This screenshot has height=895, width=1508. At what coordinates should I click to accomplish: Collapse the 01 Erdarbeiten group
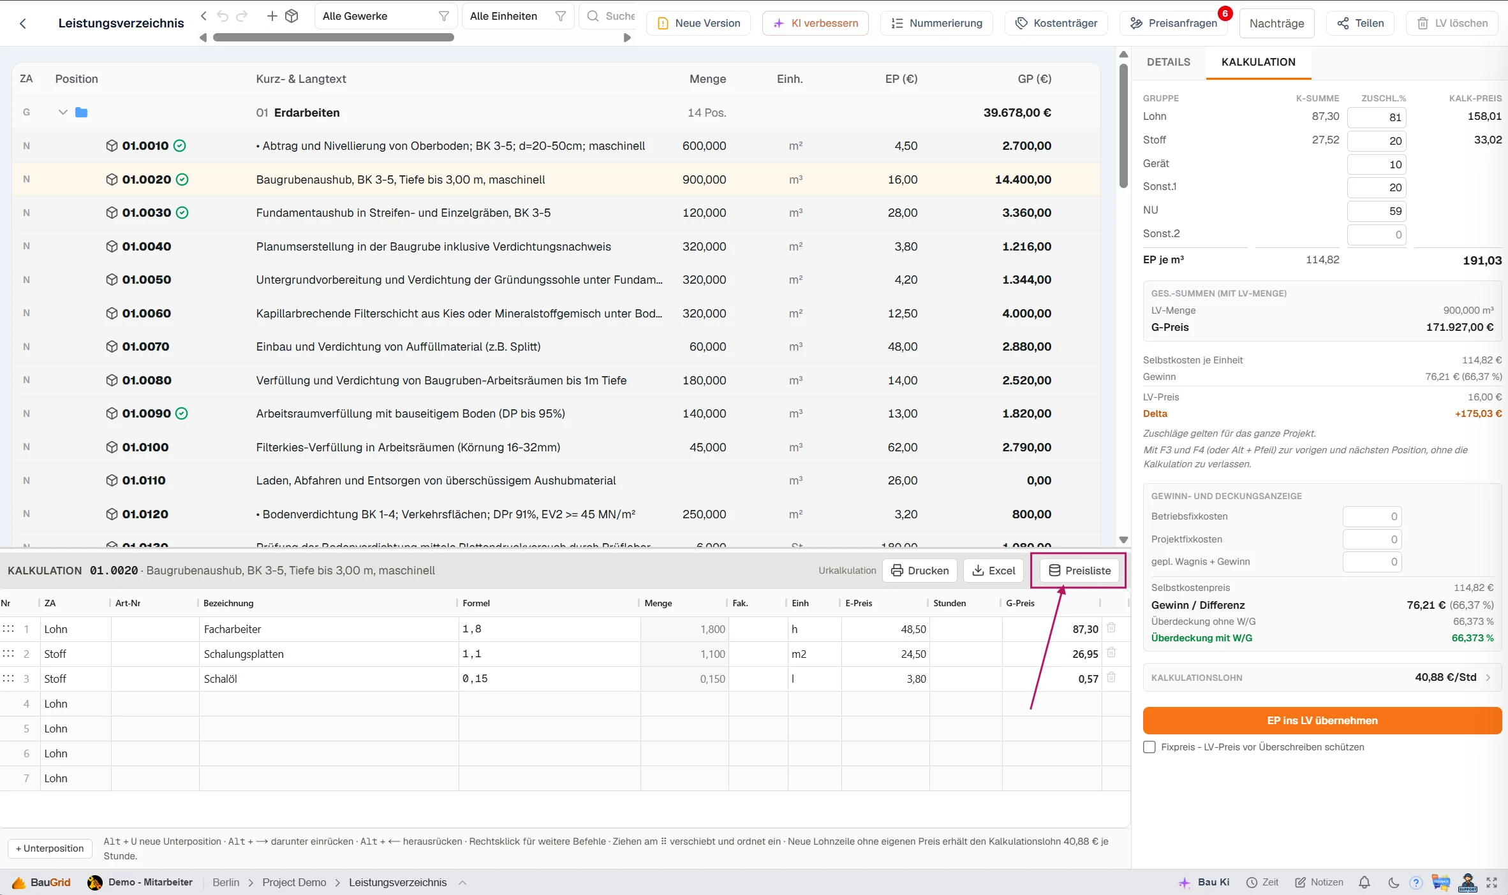coord(63,112)
